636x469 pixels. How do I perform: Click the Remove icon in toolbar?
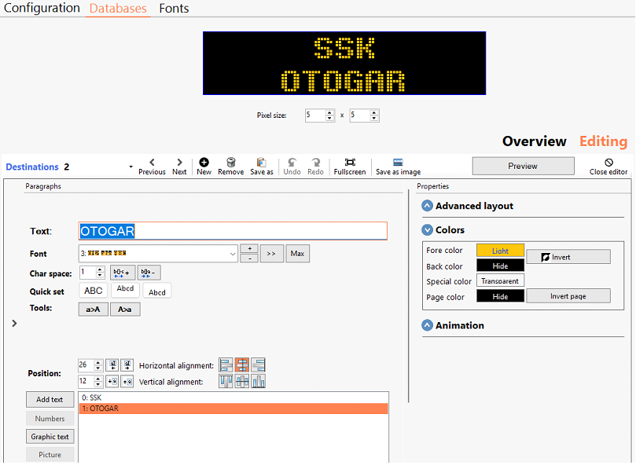(230, 163)
